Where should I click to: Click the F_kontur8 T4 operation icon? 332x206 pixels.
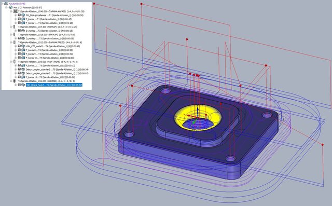coord(23,50)
